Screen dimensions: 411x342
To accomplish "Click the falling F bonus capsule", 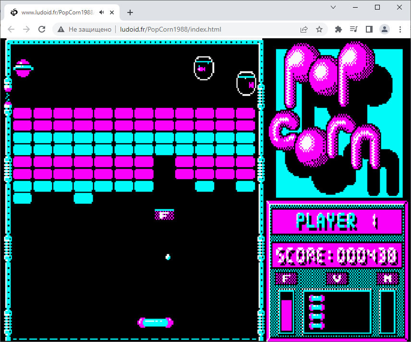I will (x=164, y=215).
